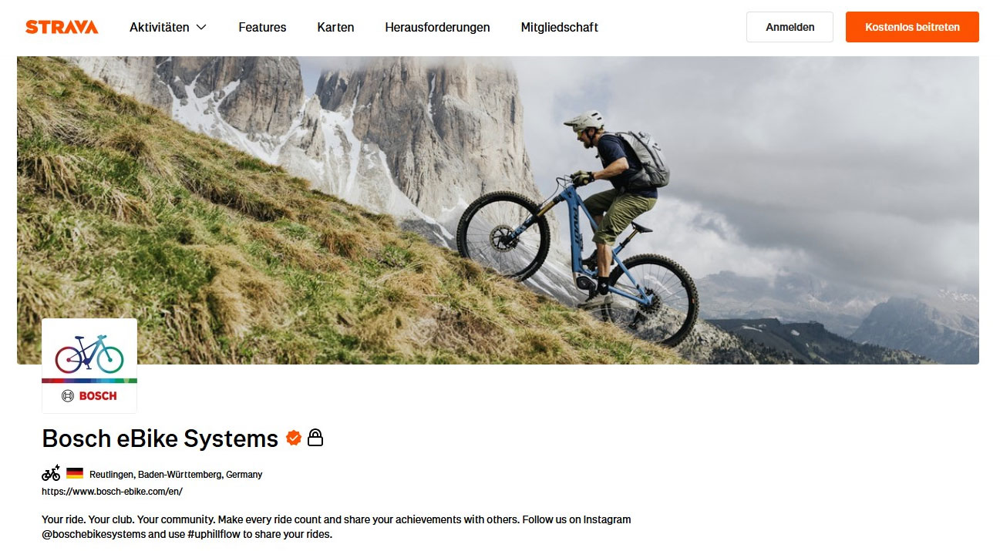1000x551 pixels.
Task: Click the padlock private club icon
Action: click(x=315, y=438)
